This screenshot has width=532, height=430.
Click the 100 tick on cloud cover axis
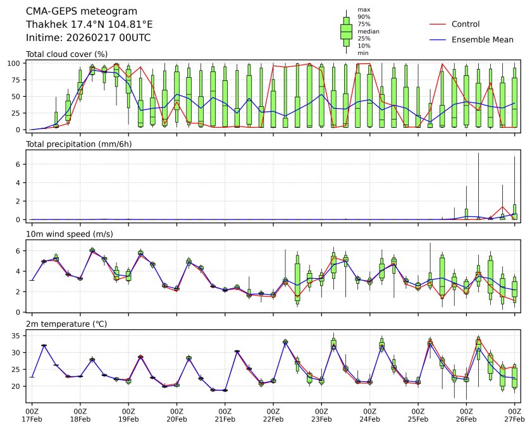pyautogui.click(x=15, y=64)
